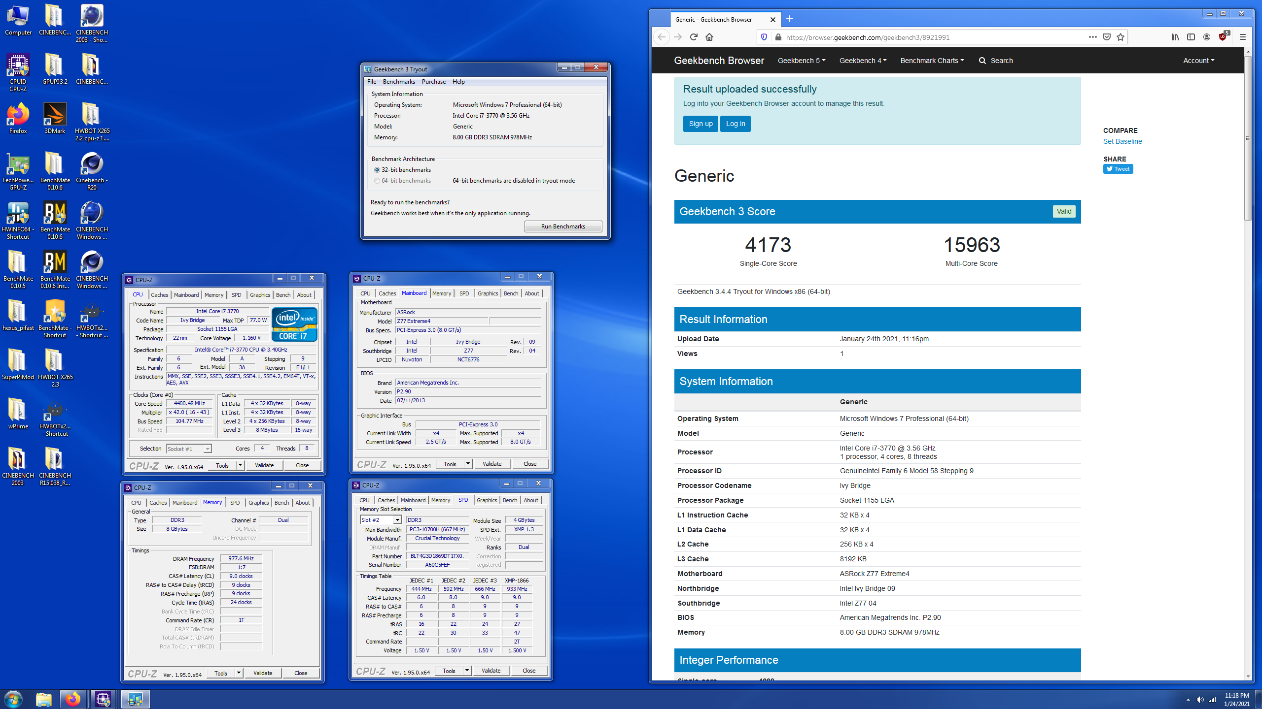The width and height of the screenshot is (1262, 709).
Task: Click Validate in the CPU tab CPU-Z window
Action: pos(264,465)
